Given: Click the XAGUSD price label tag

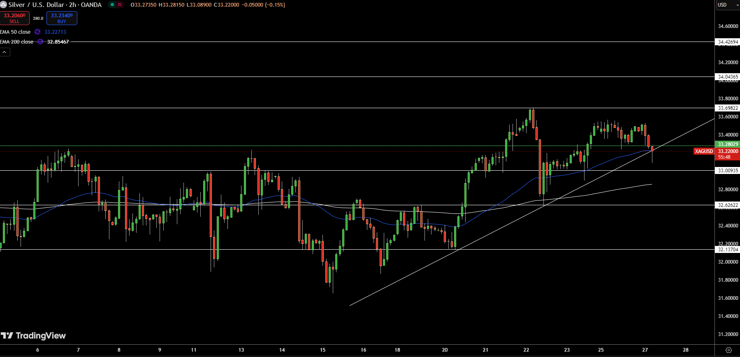Looking at the screenshot, I should (x=704, y=151).
